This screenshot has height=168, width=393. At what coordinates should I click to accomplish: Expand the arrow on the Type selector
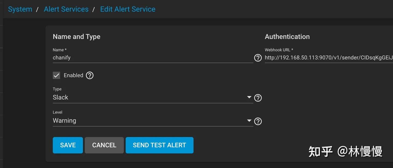tap(249, 97)
